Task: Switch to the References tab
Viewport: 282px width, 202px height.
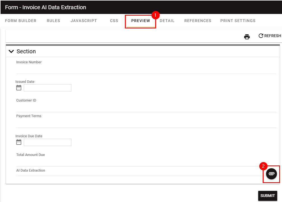Action: click(198, 21)
